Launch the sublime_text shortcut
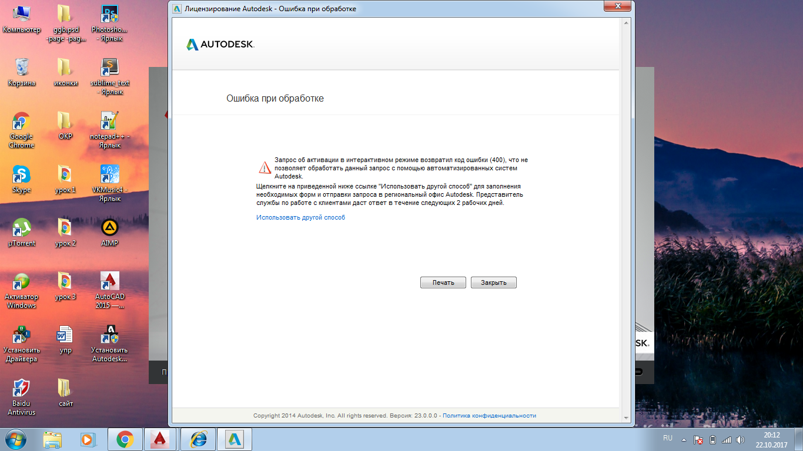This screenshot has height=451, width=803. (x=109, y=77)
